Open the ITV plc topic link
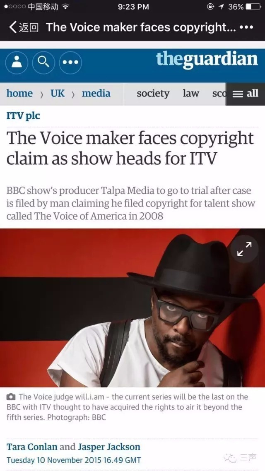Viewport: 265px width, 471px height. pyautogui.click(x=23, y=115)
